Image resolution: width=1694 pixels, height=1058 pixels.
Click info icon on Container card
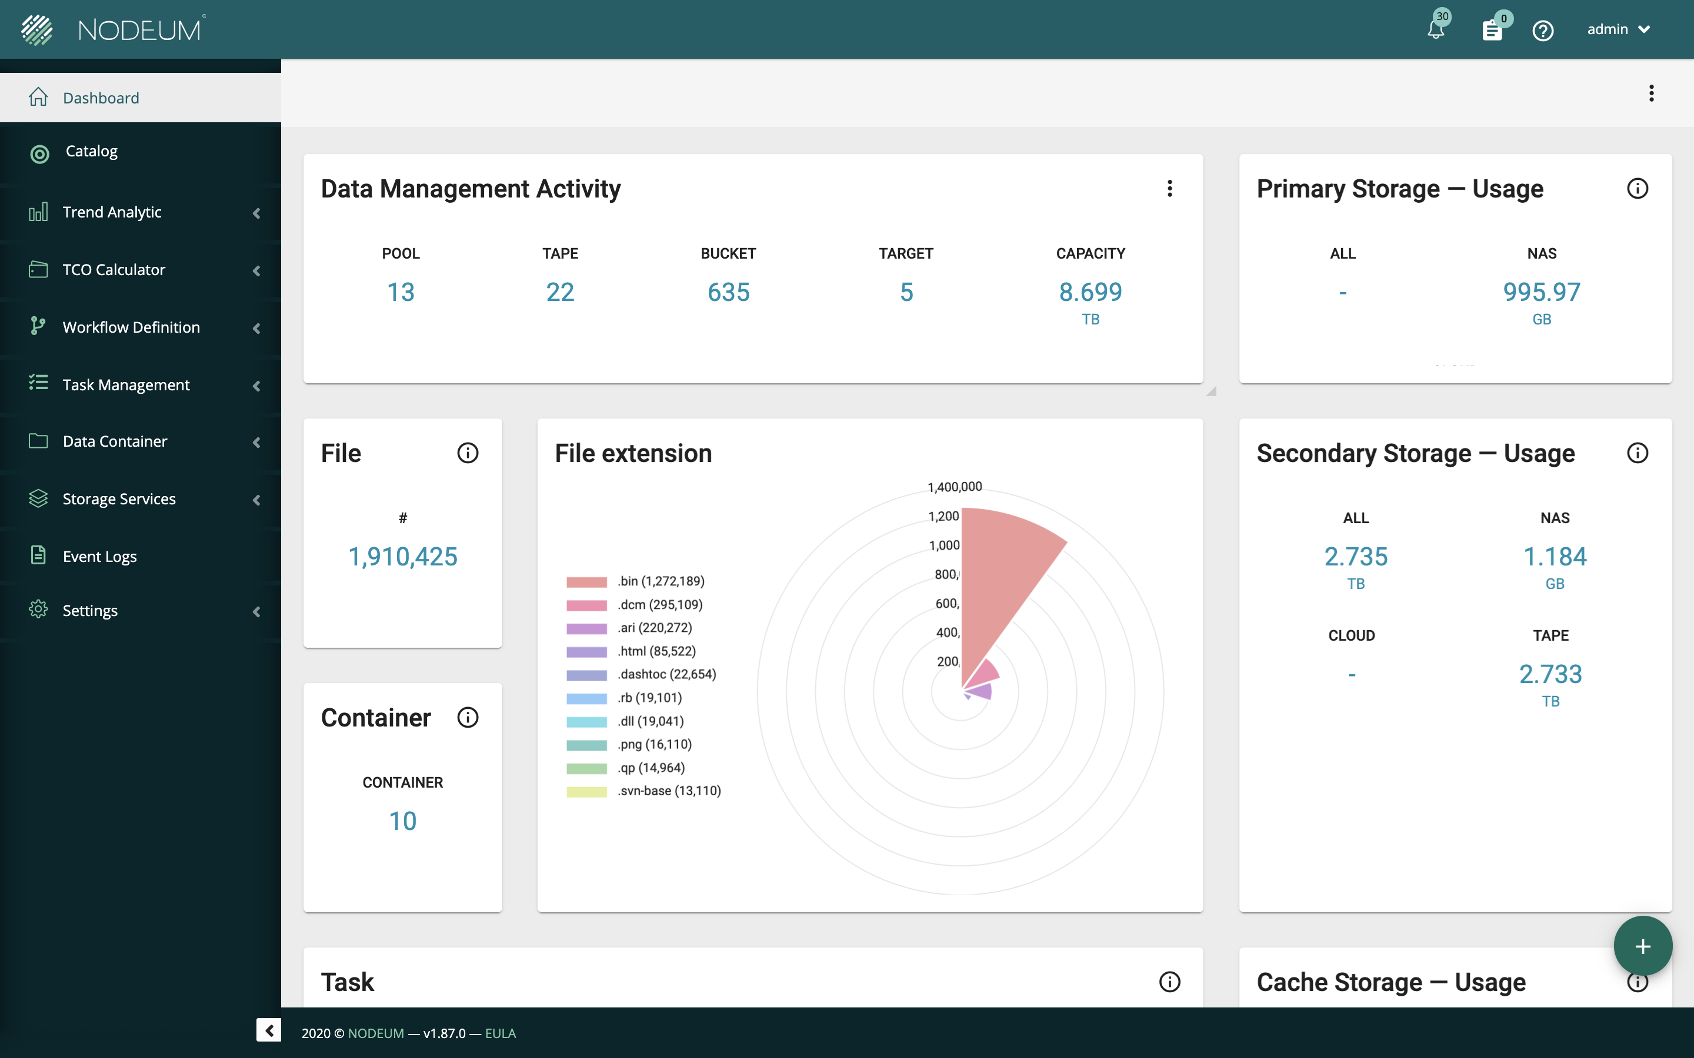tap(468, 717)
